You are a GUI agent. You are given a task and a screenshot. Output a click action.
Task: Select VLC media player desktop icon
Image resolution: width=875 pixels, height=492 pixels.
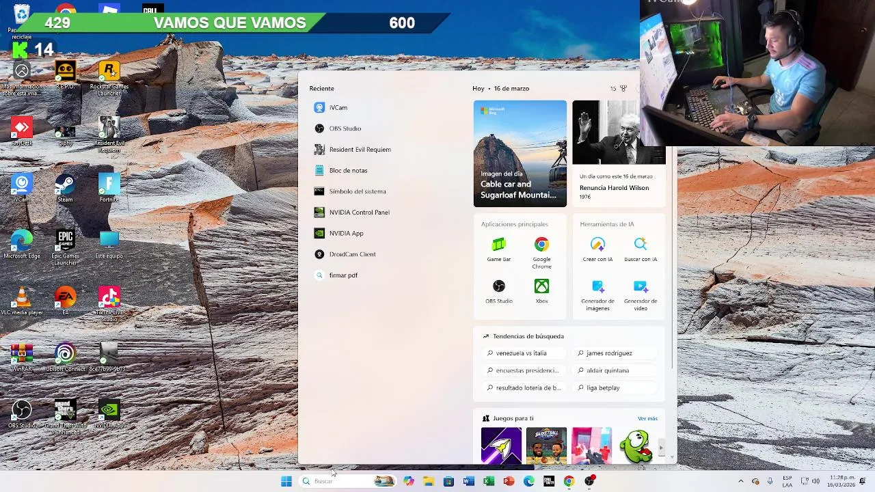coord(22,301)
